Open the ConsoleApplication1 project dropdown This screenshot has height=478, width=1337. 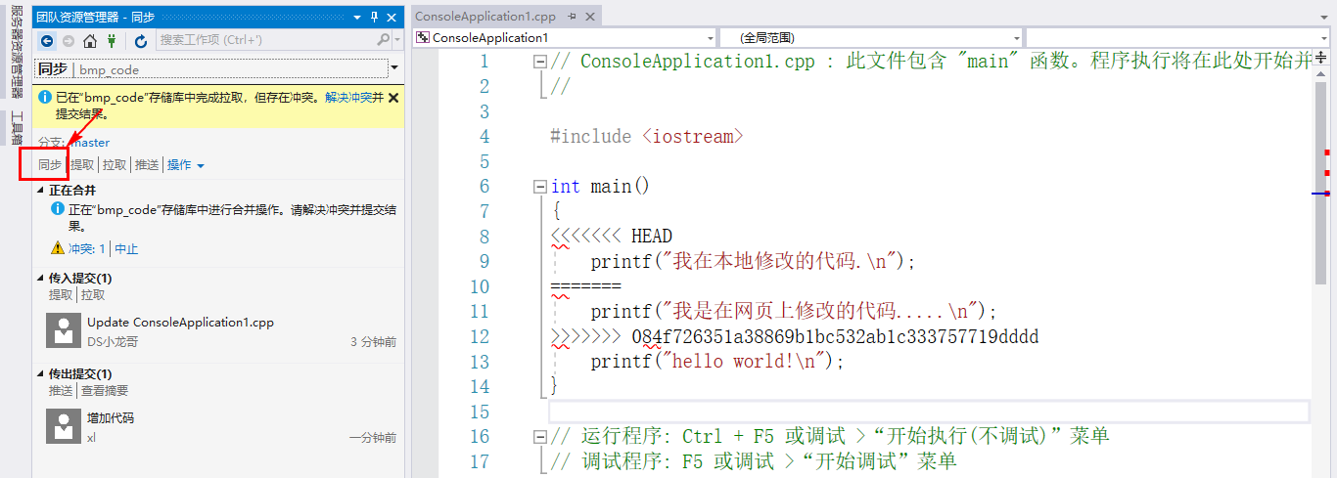(565, 38)
